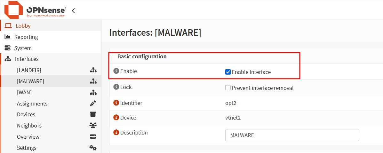
Task: Click the Description text field
Action: coord(292,135)
